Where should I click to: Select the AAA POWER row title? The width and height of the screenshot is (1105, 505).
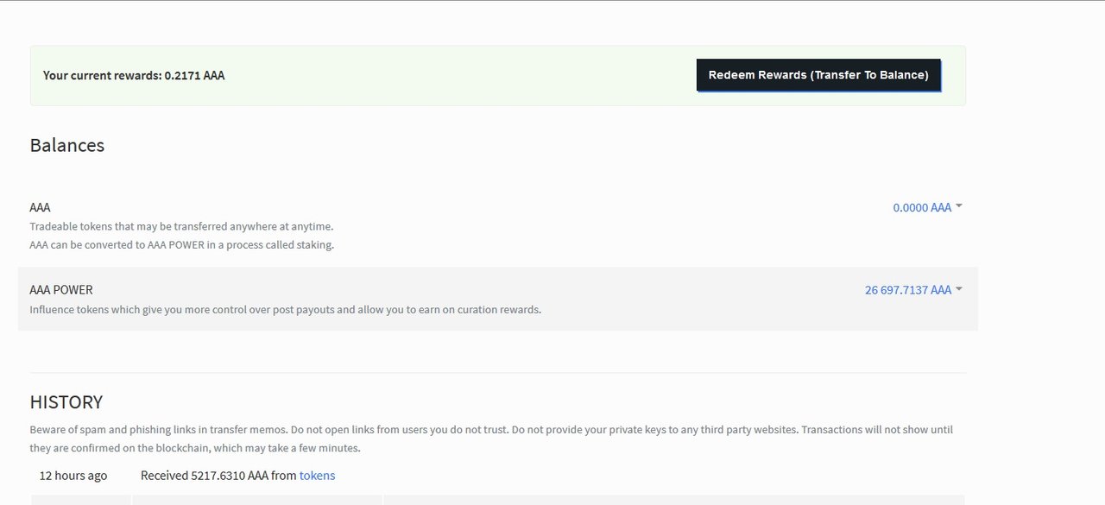61,290
